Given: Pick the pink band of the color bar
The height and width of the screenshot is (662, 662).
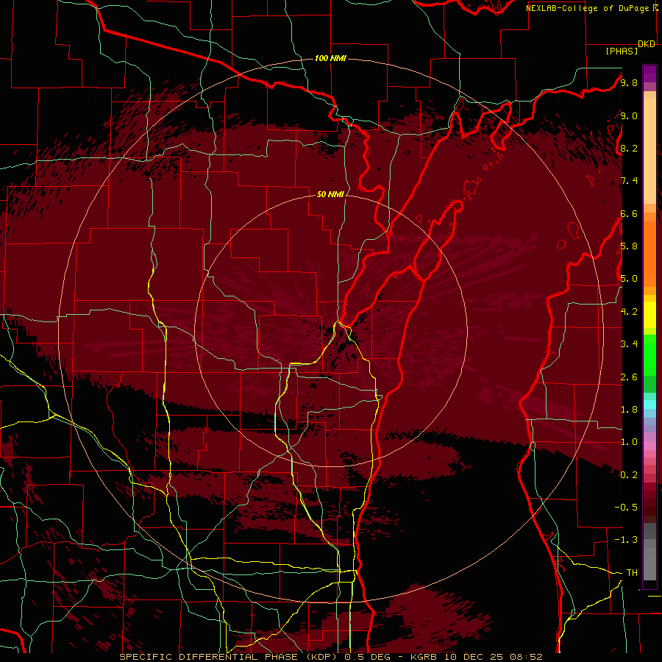Looking at the screenshot, I should tap(649, 446).
